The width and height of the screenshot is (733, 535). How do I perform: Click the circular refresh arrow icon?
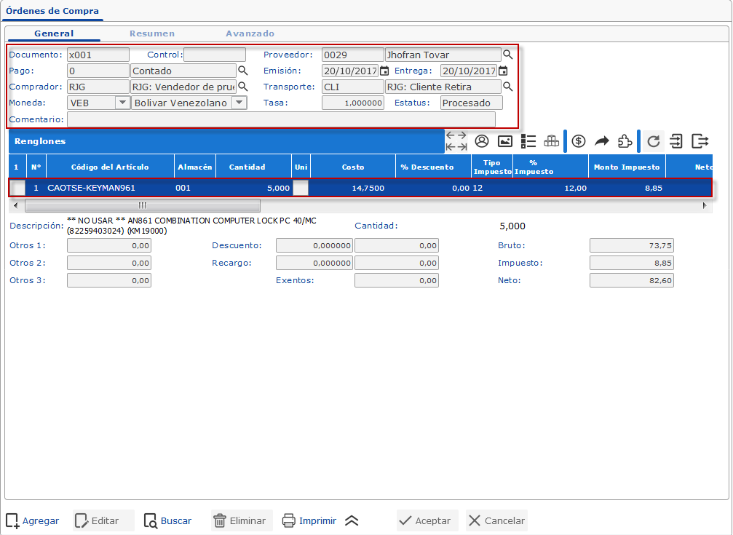[x=653, y=141]
